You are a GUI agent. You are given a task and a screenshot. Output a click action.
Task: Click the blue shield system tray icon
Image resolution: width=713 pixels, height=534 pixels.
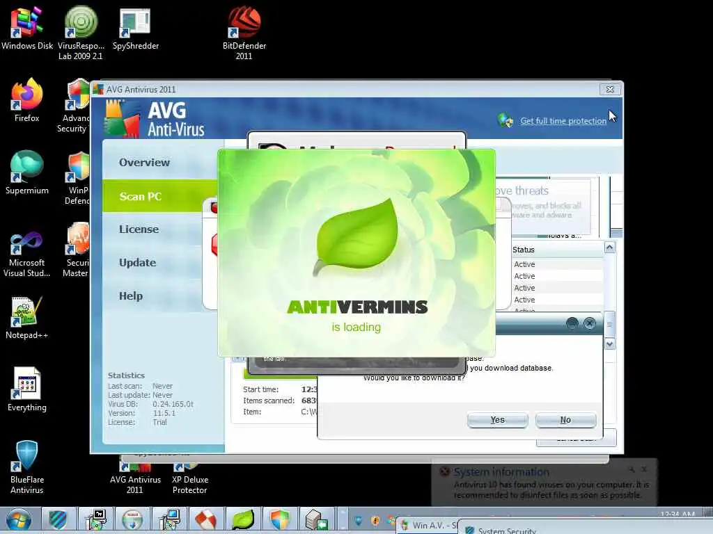tap(358, 521)
